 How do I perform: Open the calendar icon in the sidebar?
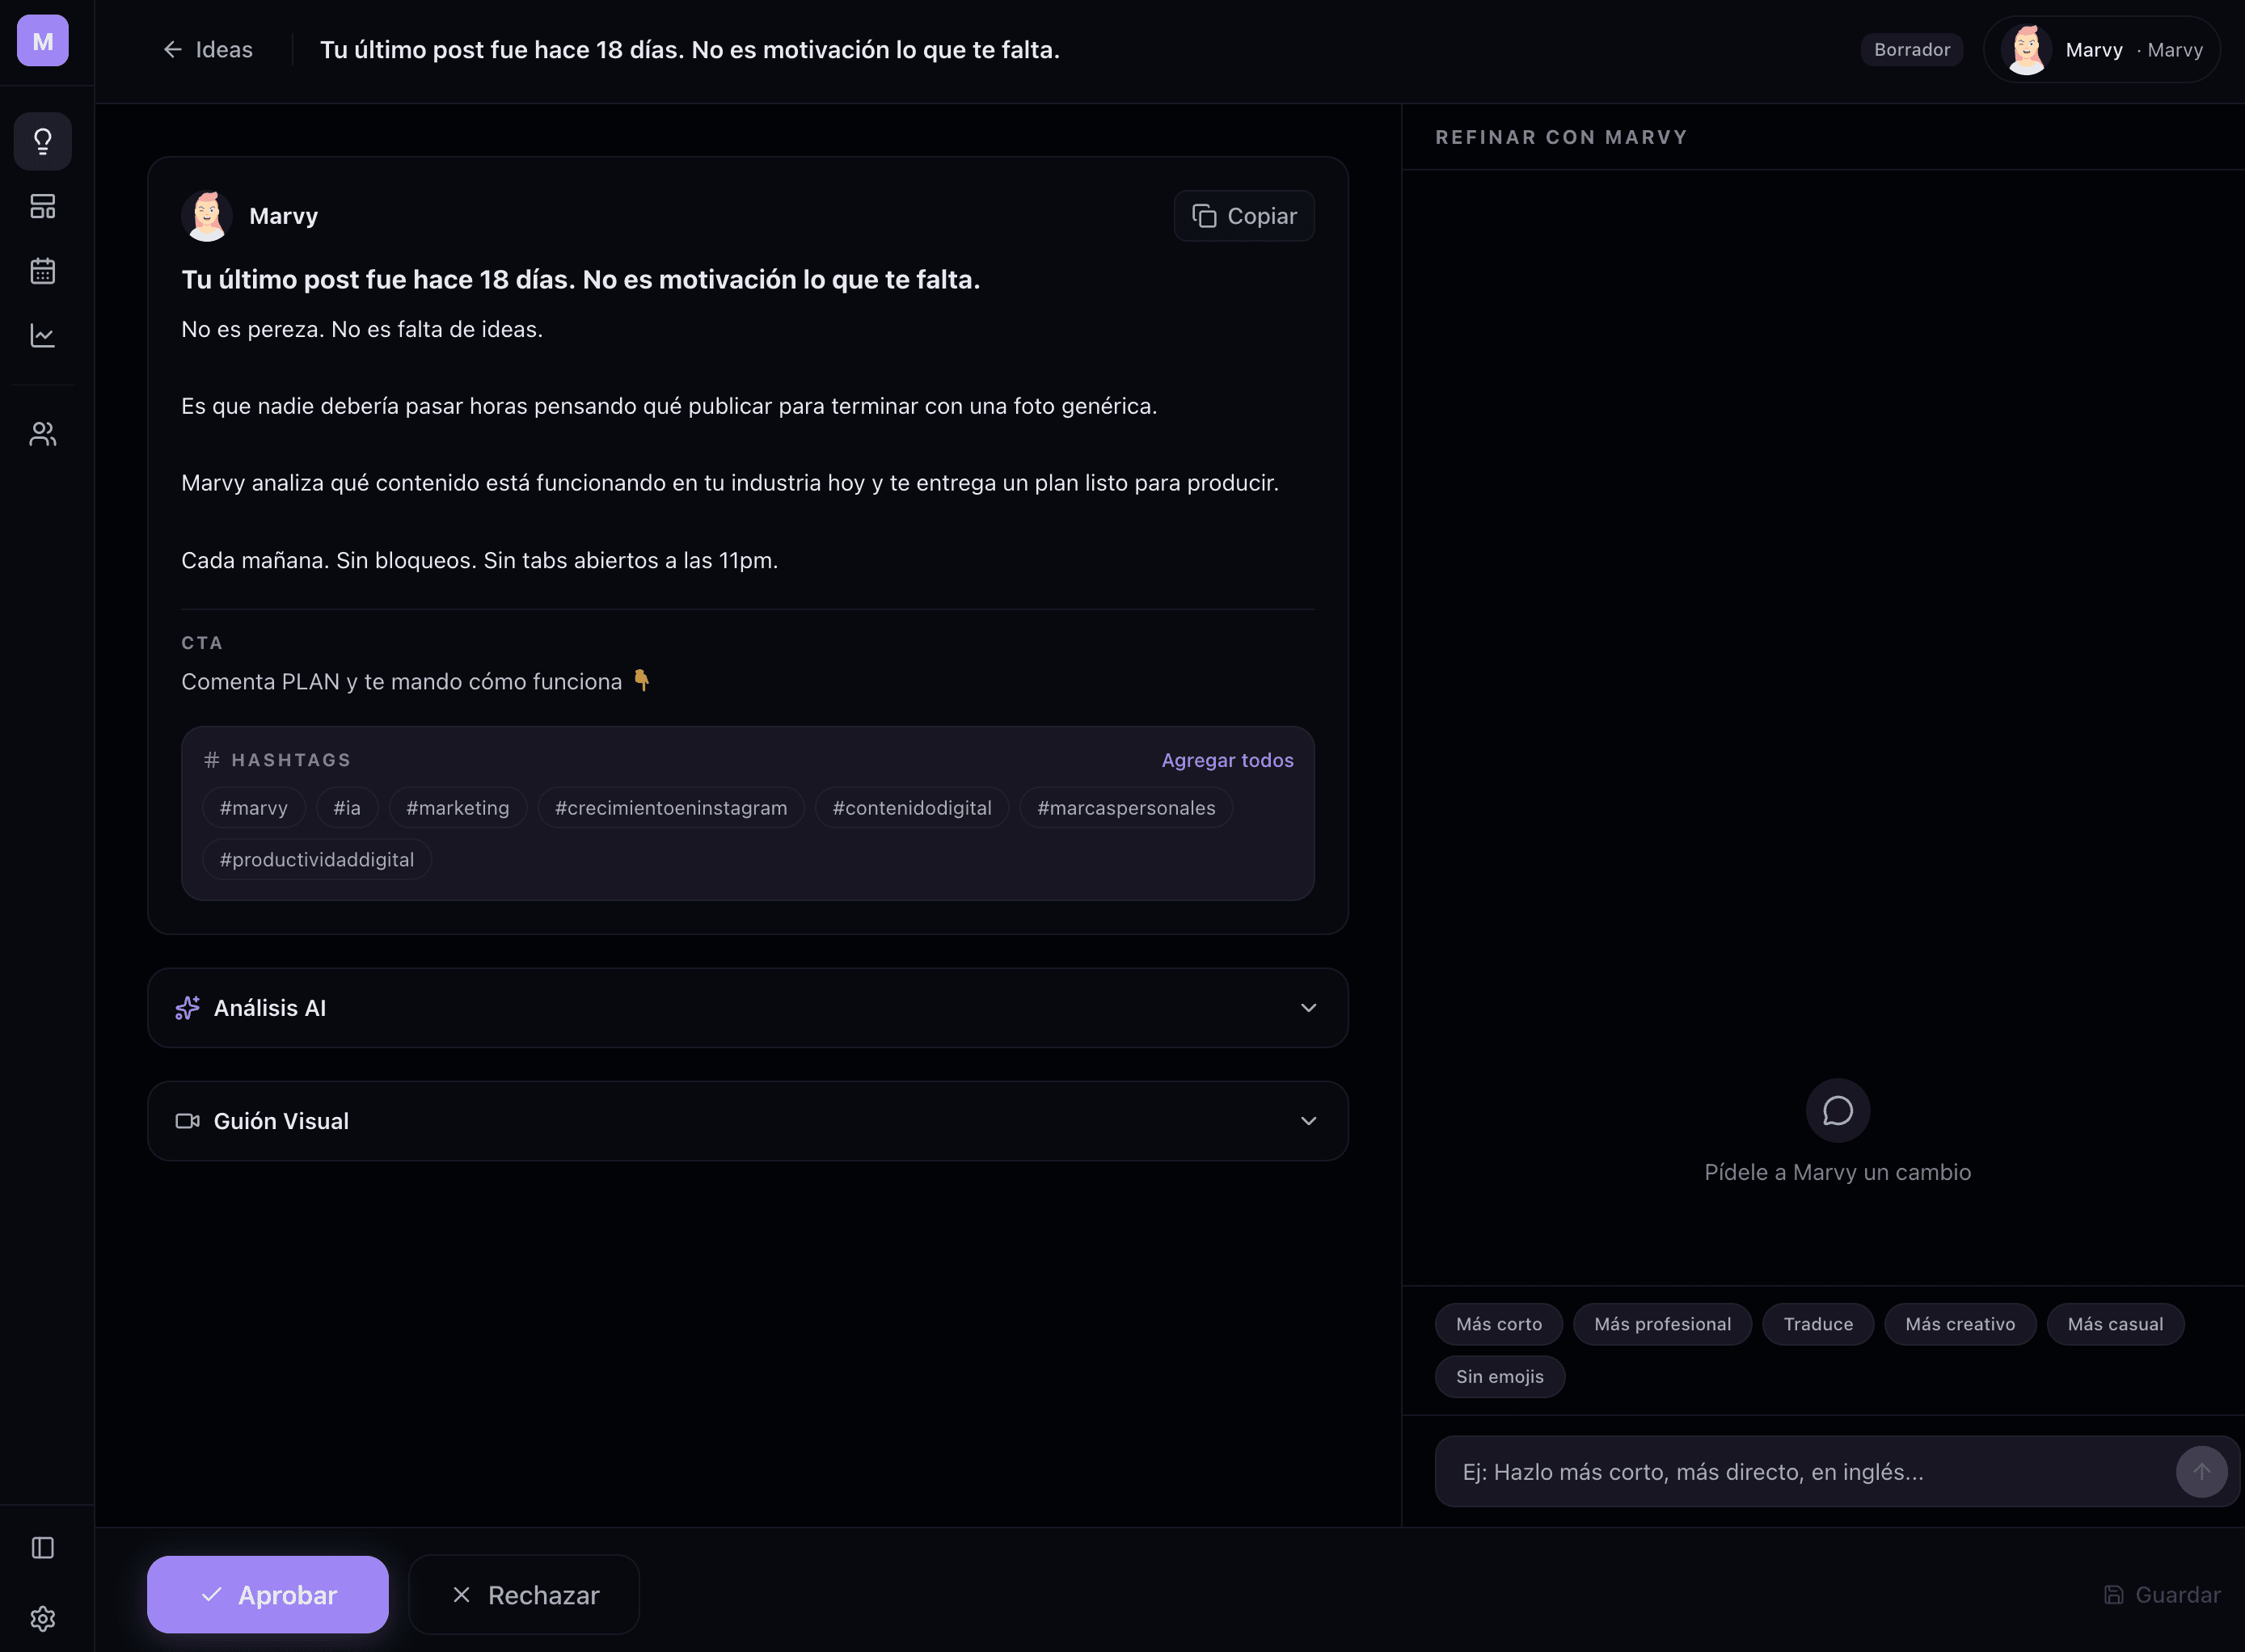click(x=42, y=270)
